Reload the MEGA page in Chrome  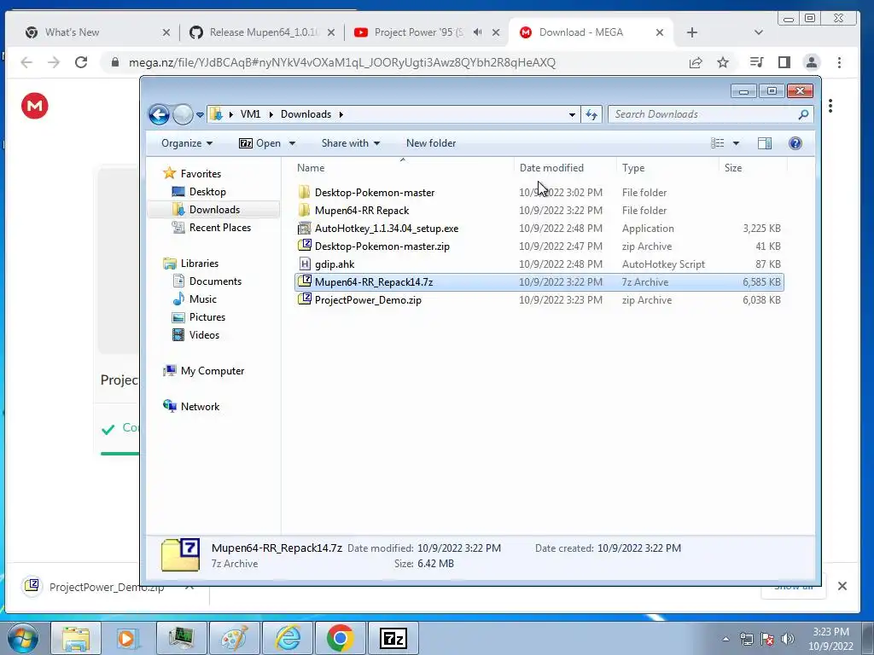(x=81, y=62)
